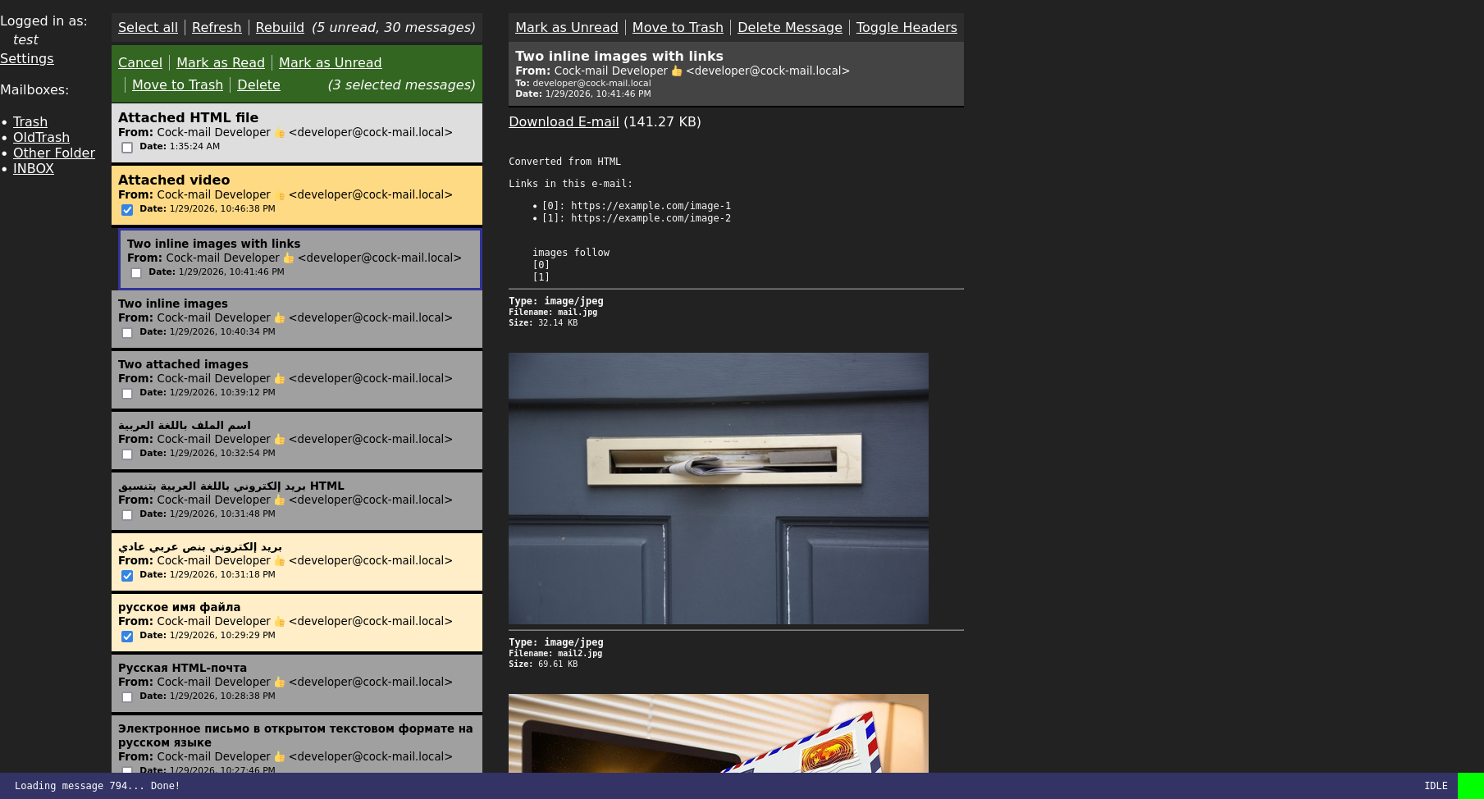Open the Trash mailbox

30,121
